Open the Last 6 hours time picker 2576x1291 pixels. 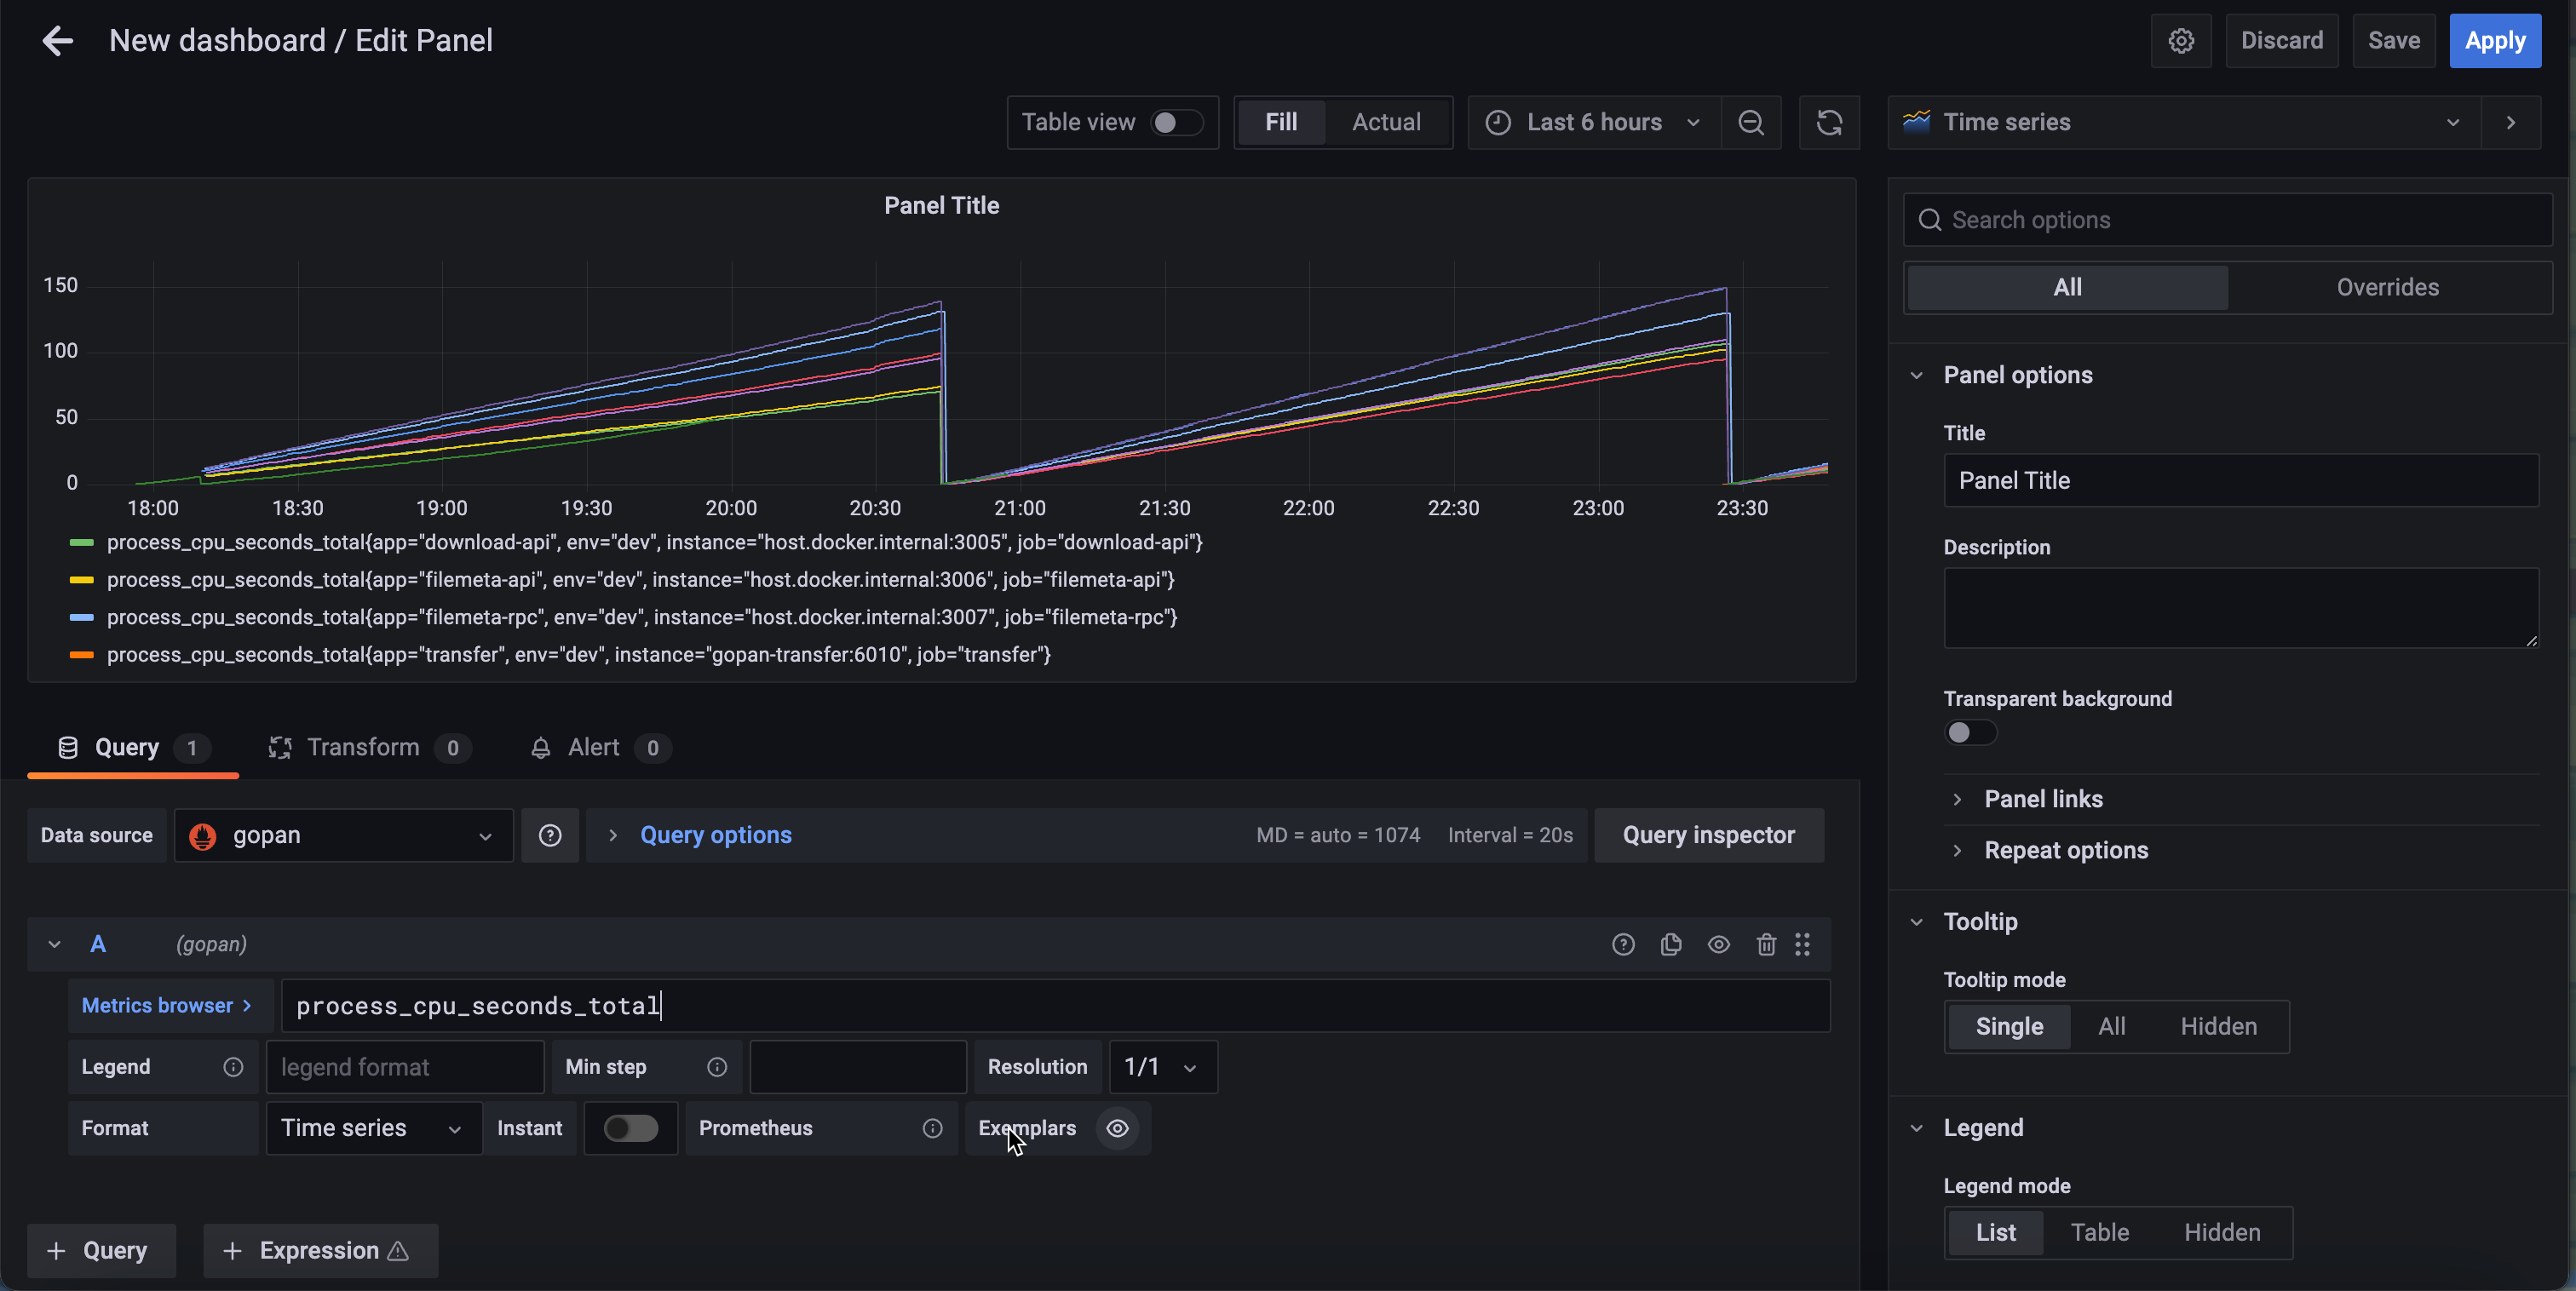pos(1594,122)
